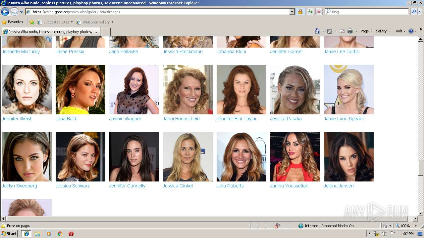Image resolution: width=424 pixels, height=238 pixels.
Task: Show hidden system tray icons
Action: pyautogui.click(x=369, y=233)
